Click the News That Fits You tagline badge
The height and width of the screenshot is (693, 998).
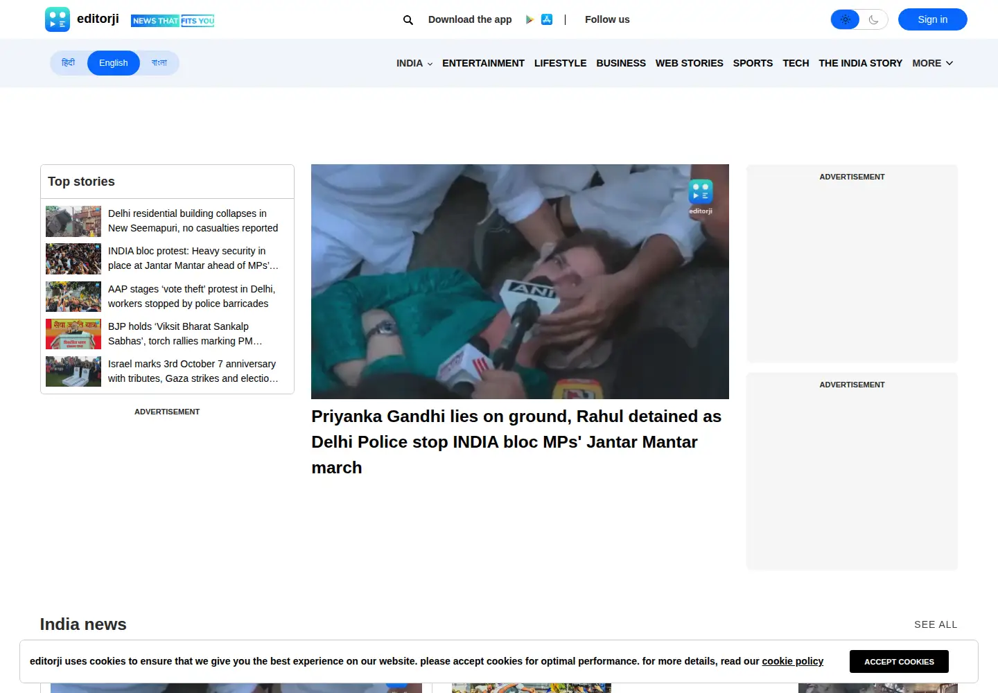point(173,21)
